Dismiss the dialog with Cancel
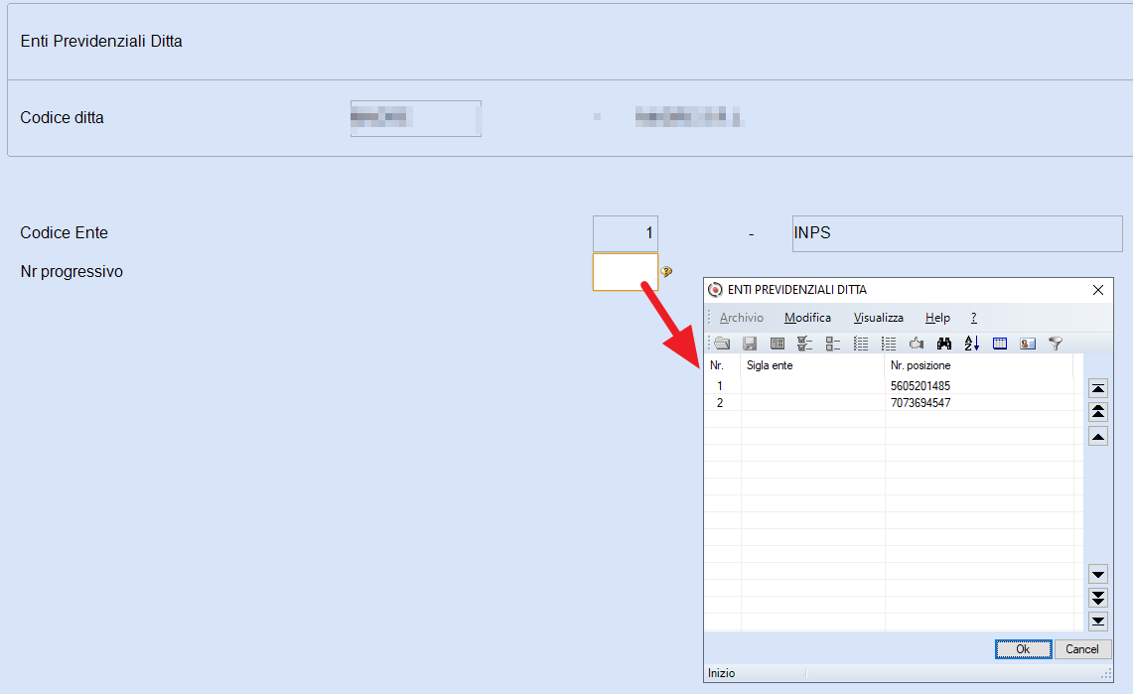1133x694 pixels. (x=1082, y=649)
